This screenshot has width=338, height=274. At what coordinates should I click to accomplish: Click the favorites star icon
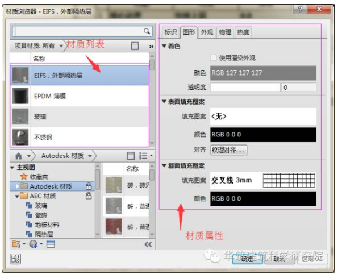pos(23,177)
